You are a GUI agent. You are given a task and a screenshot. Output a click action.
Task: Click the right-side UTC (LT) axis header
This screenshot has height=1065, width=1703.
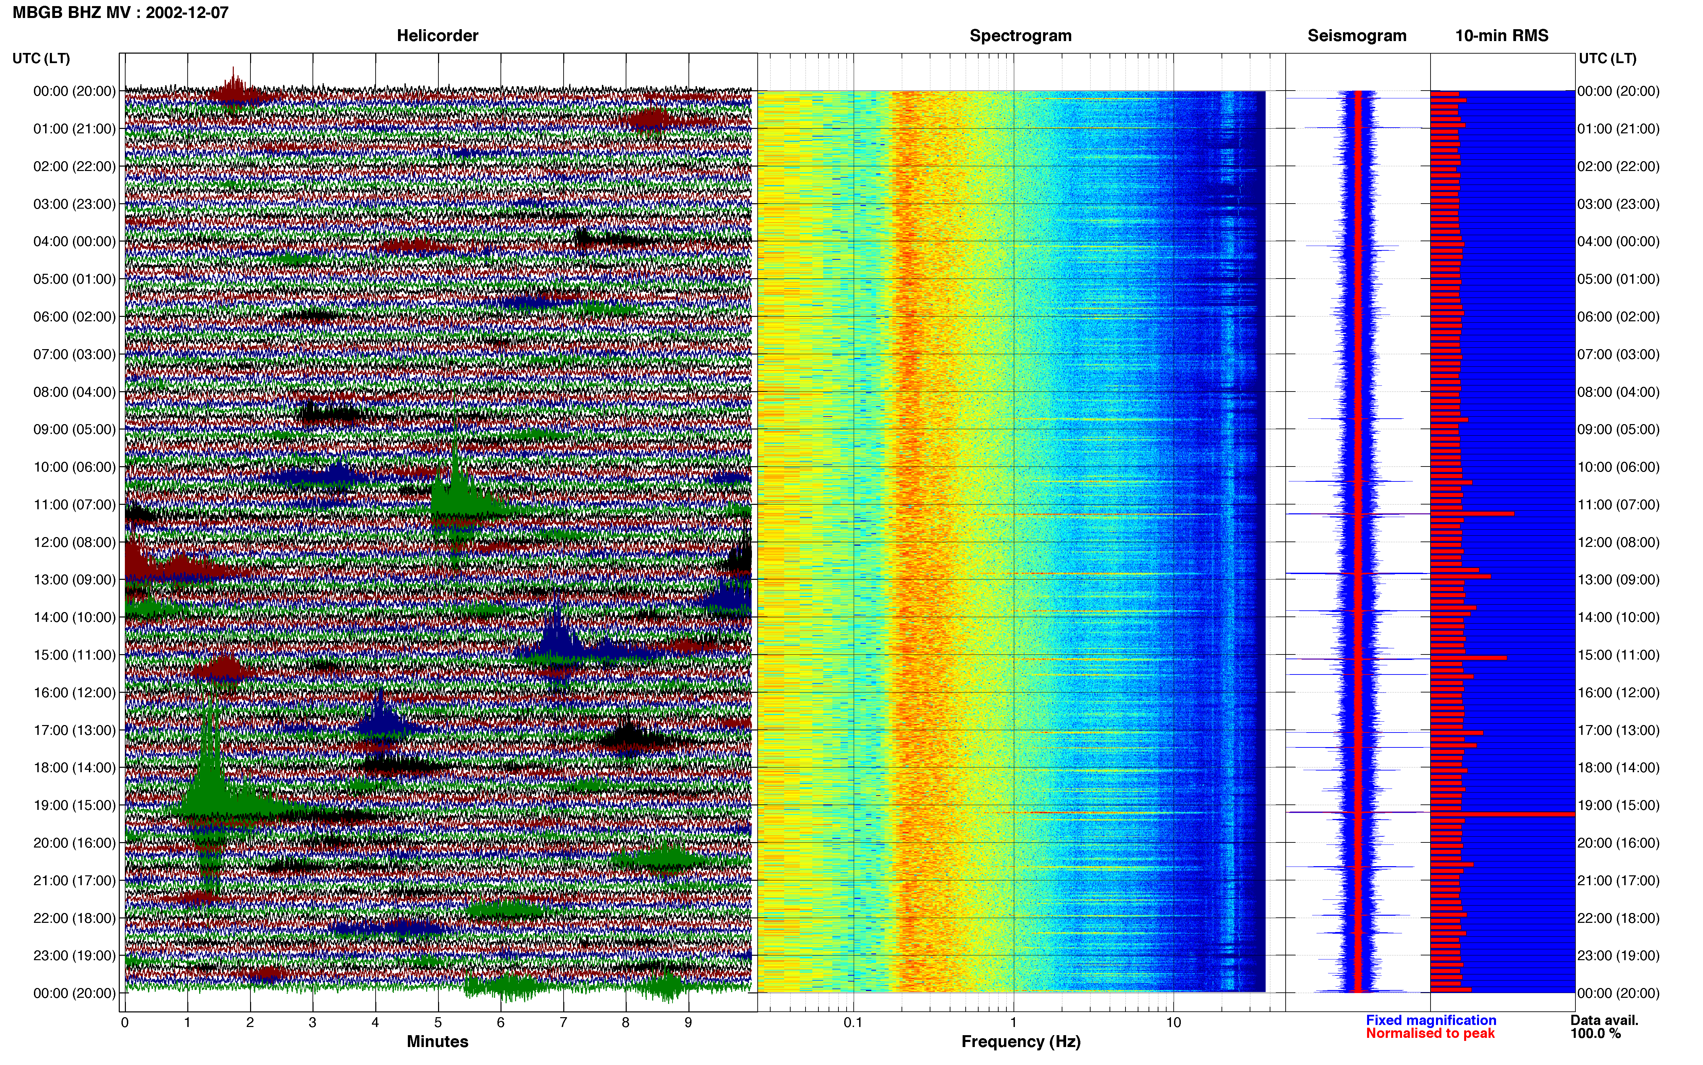coord(1607,58)
